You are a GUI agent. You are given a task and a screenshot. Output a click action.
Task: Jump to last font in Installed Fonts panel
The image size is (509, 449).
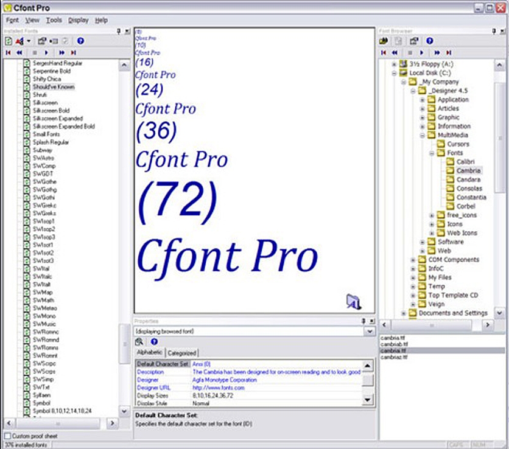[74, 52]
